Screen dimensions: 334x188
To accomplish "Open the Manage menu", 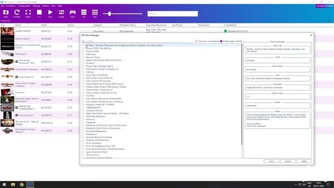I will [x=37, y=6].
